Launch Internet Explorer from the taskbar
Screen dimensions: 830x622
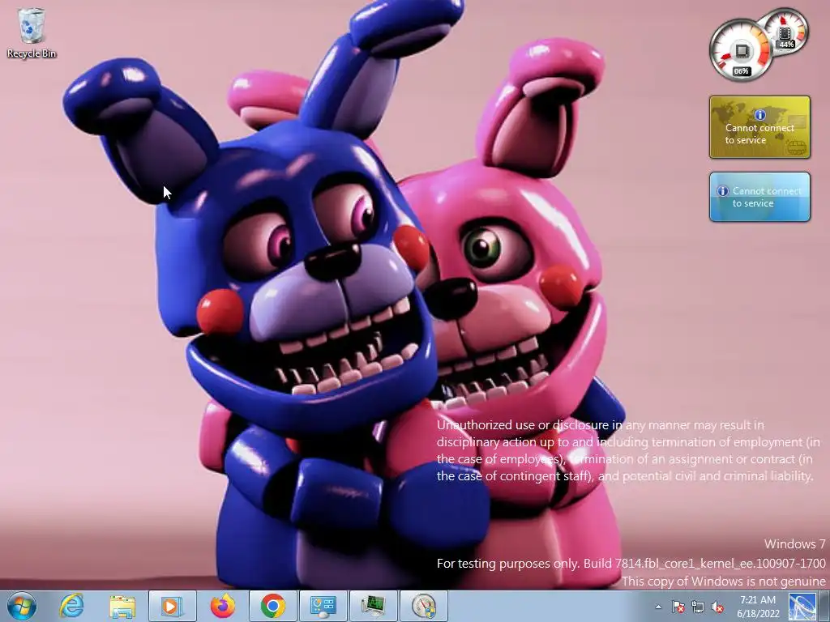click(x=71, y=606)
